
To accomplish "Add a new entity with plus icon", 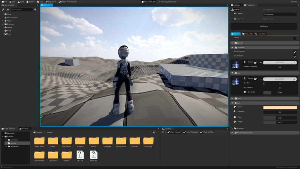I will coord(8,9).
